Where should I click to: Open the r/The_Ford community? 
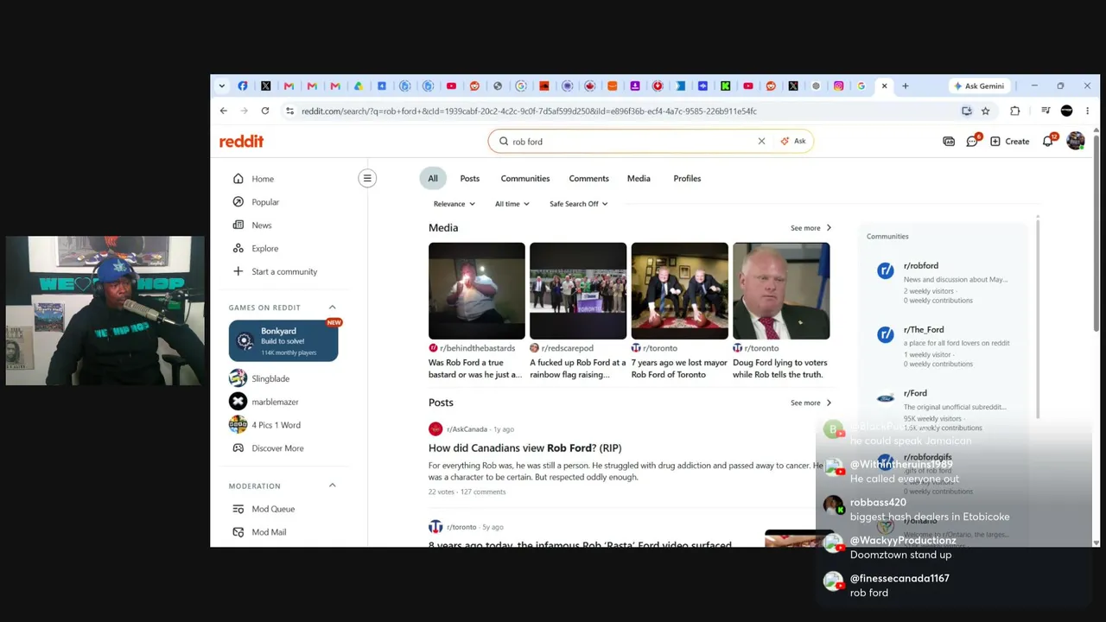point(924,330)
